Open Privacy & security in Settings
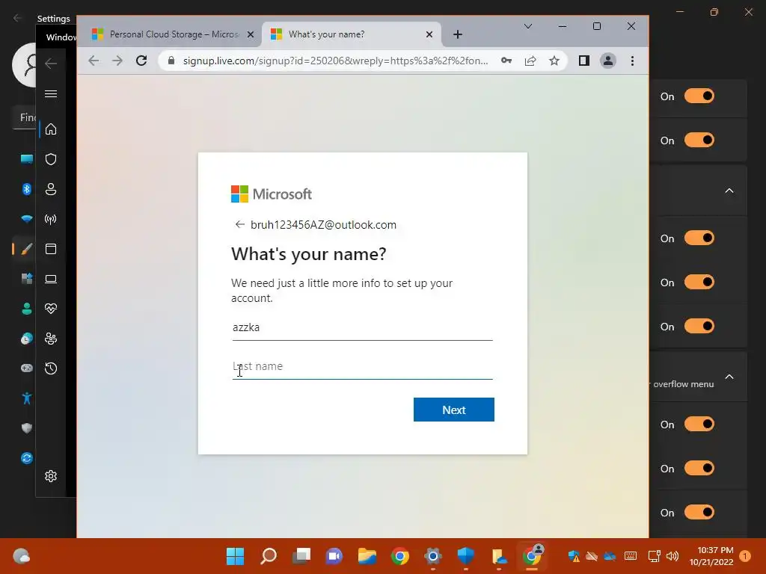Image resolution: width=766 pixels, height=574 pixels. (26, 428)
